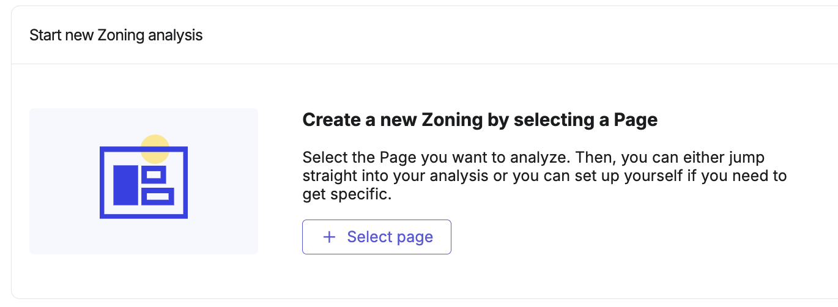Select the solid blue block in zoning icon
Viewport: 838px width, 307px height.
click(x=126, y=185)
